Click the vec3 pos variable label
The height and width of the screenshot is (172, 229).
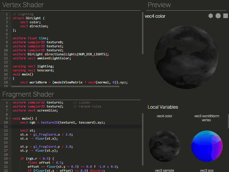tap(206, 170)
